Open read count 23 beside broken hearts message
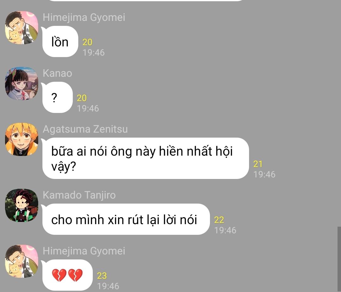Screen dimensions: 341x292 coord(102,276)
